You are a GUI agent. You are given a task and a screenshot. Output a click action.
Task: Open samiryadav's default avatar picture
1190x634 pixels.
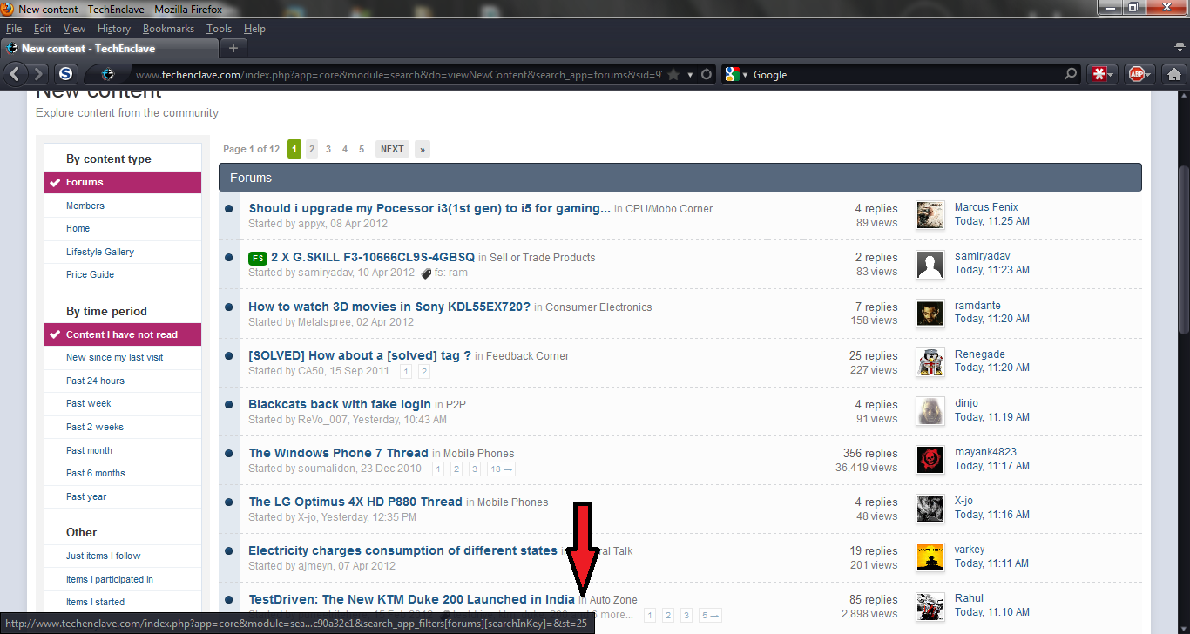click(x=930, y=264)
